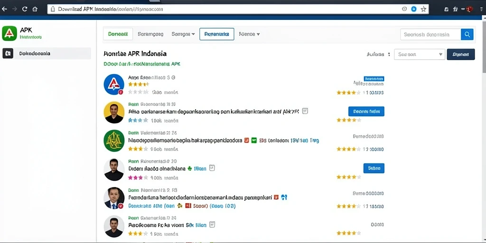The width and height of the screenshot is (486, 243).
Task: Click the blue circle icon in the address bar
Action: click(413, 9)
